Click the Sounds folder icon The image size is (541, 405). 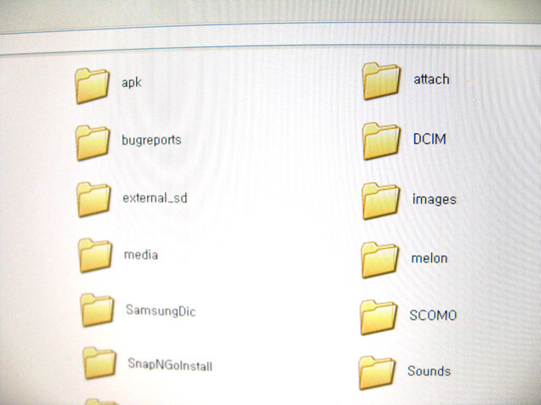coord(376,371)
